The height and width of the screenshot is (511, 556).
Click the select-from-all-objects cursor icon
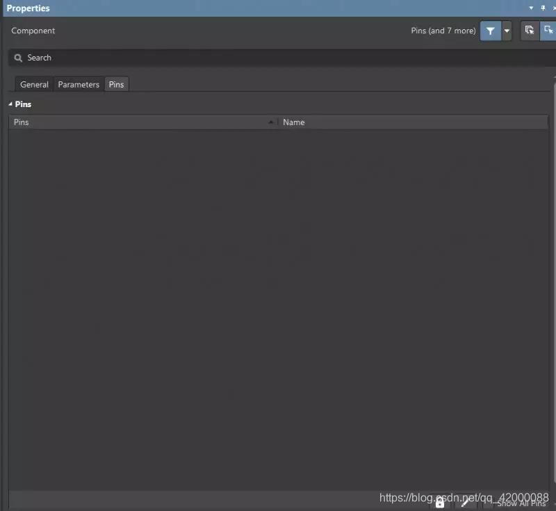(x=530, y=31)
